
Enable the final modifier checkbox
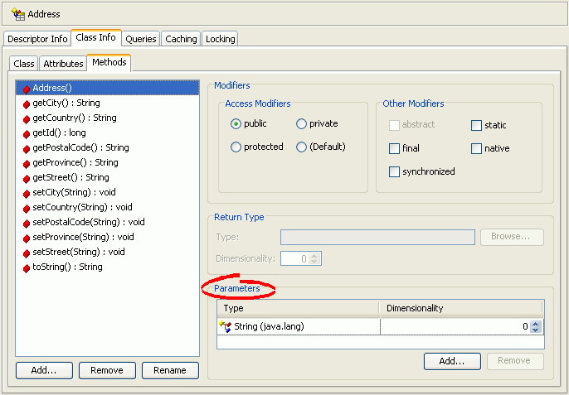click(394, 148)
